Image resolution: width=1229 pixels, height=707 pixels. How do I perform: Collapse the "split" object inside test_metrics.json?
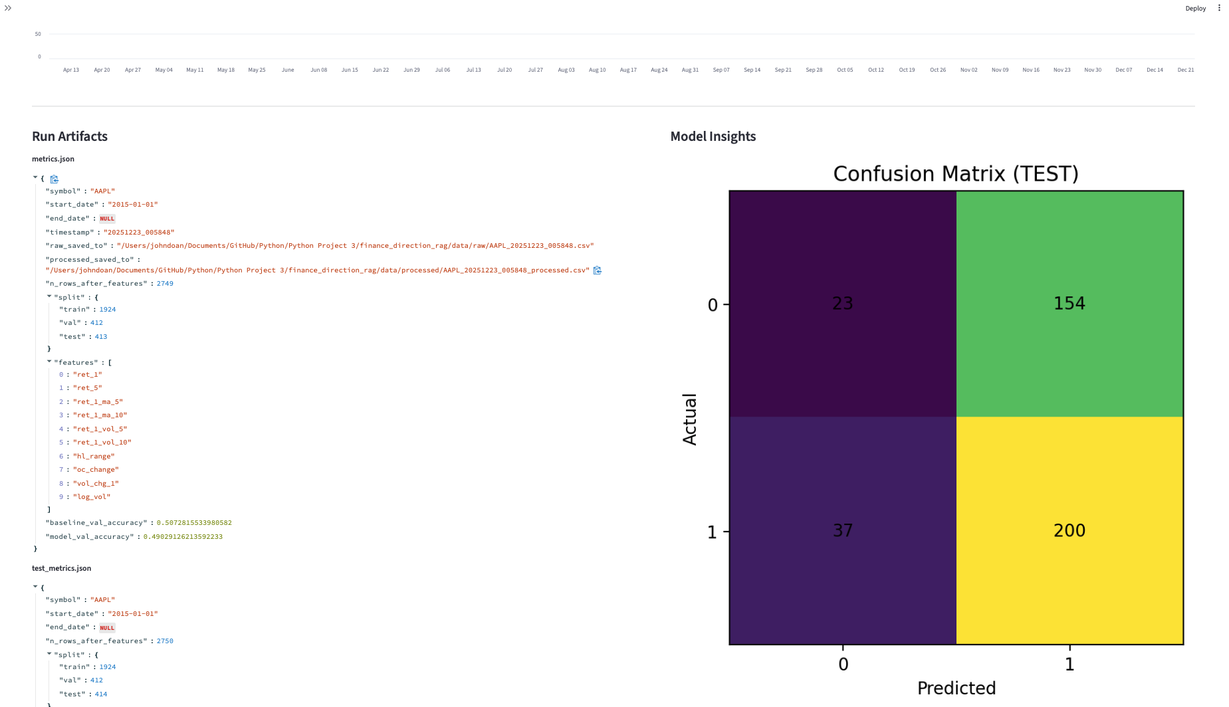tap(49, 654)
